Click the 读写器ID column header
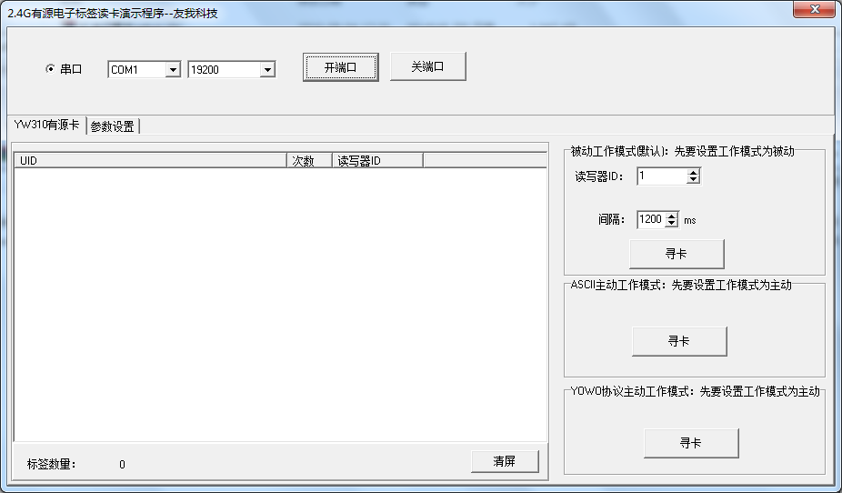 [376, 161]
